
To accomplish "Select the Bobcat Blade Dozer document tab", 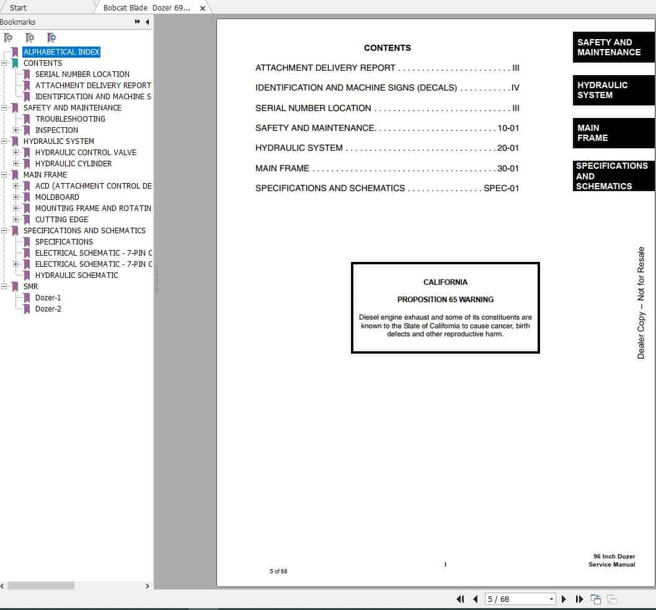I will 147,7.
